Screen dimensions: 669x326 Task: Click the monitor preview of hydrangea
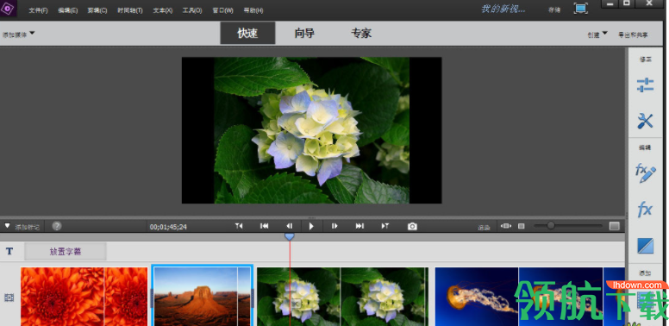click(311, 130)
